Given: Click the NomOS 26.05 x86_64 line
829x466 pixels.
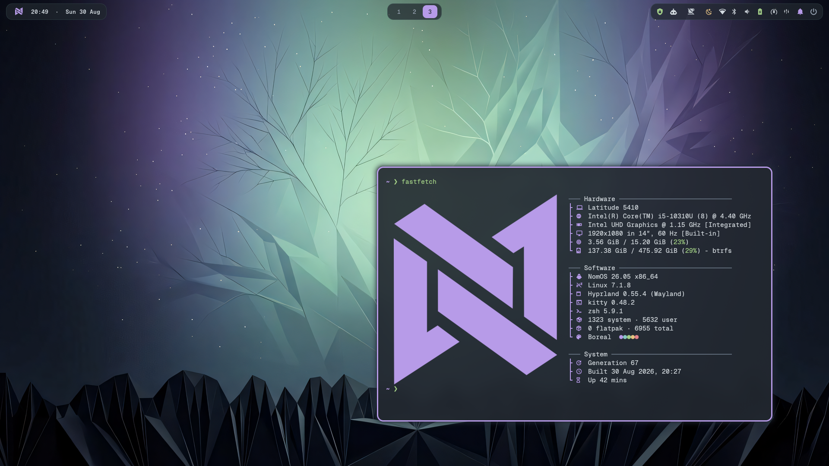Looking at the screenshot, I should tap(623, 277).
